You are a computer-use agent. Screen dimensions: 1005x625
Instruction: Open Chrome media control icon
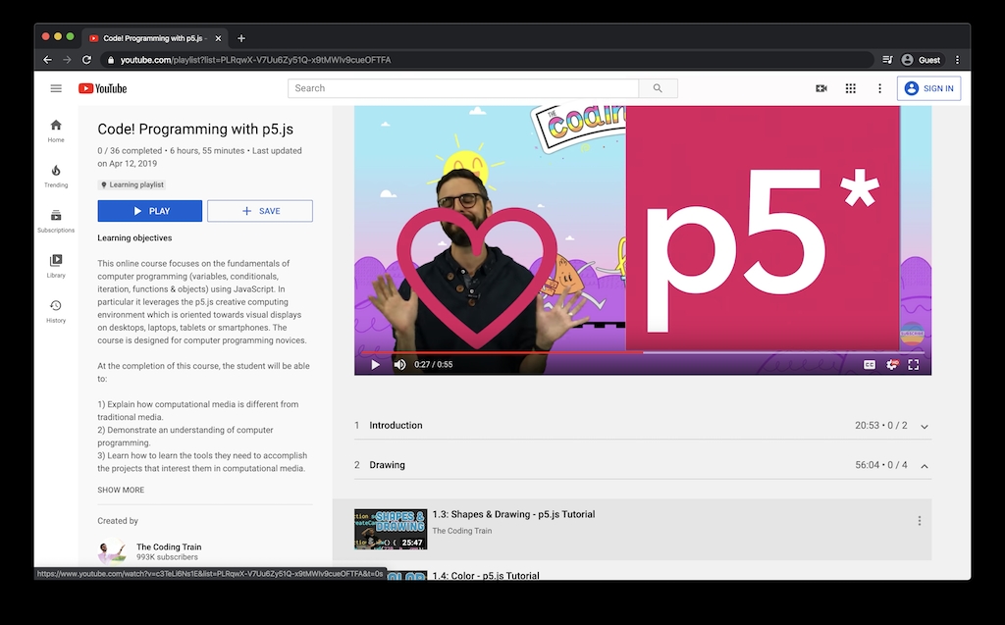[x=887, y=60]
